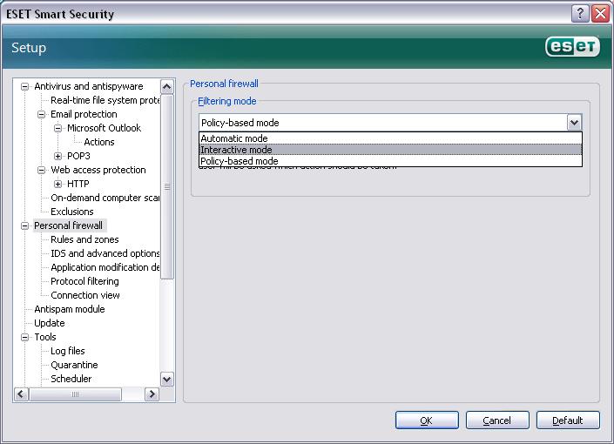Collapse the Tools node
Image resolution: width=614 pixels, height=444 pixels.
(x=24, y=337)
